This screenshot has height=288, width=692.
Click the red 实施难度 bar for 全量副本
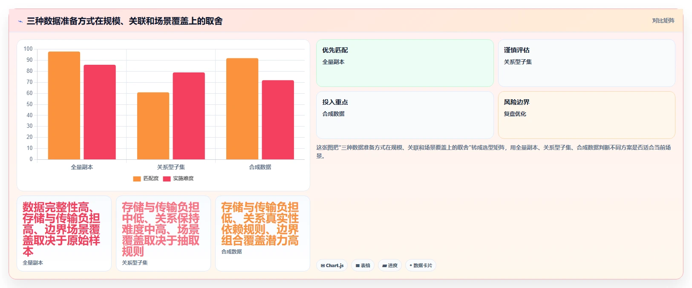[x=100, y=112]
